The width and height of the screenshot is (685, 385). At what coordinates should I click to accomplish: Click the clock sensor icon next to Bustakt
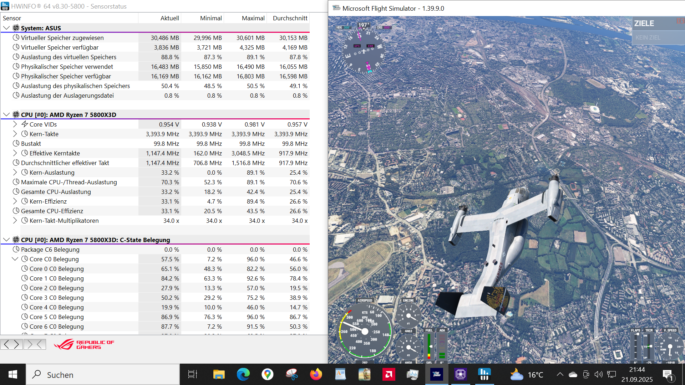point(16,143)
